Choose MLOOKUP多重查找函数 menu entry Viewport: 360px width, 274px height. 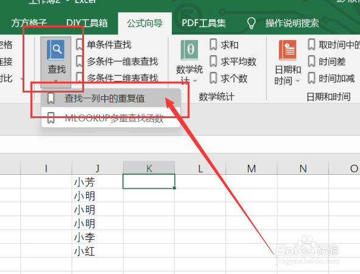coord(111,118)
